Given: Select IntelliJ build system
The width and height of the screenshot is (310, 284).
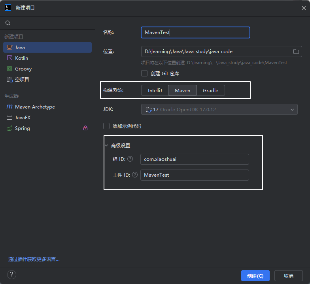Looking at the screenshot, I should pyautogui.click(x=155, y=90).
